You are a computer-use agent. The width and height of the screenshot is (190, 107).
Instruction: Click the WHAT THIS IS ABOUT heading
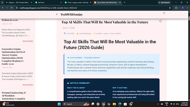click(x=76, y=88)
